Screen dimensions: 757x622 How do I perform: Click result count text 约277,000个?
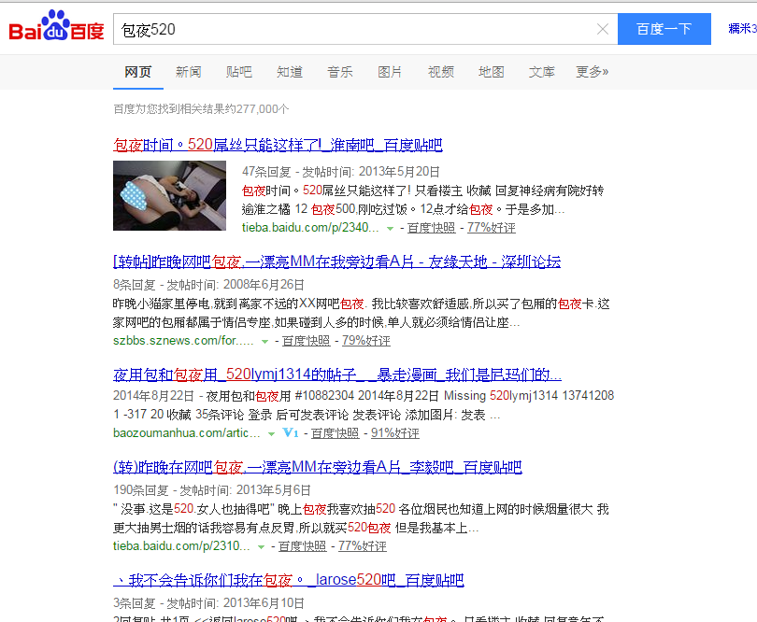click(x=258, y=109)
